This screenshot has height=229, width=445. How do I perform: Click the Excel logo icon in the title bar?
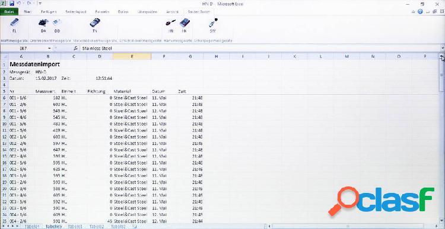coord(4,4)
